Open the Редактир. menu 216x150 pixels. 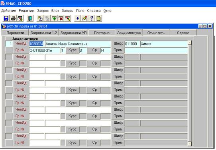point(27,11)
